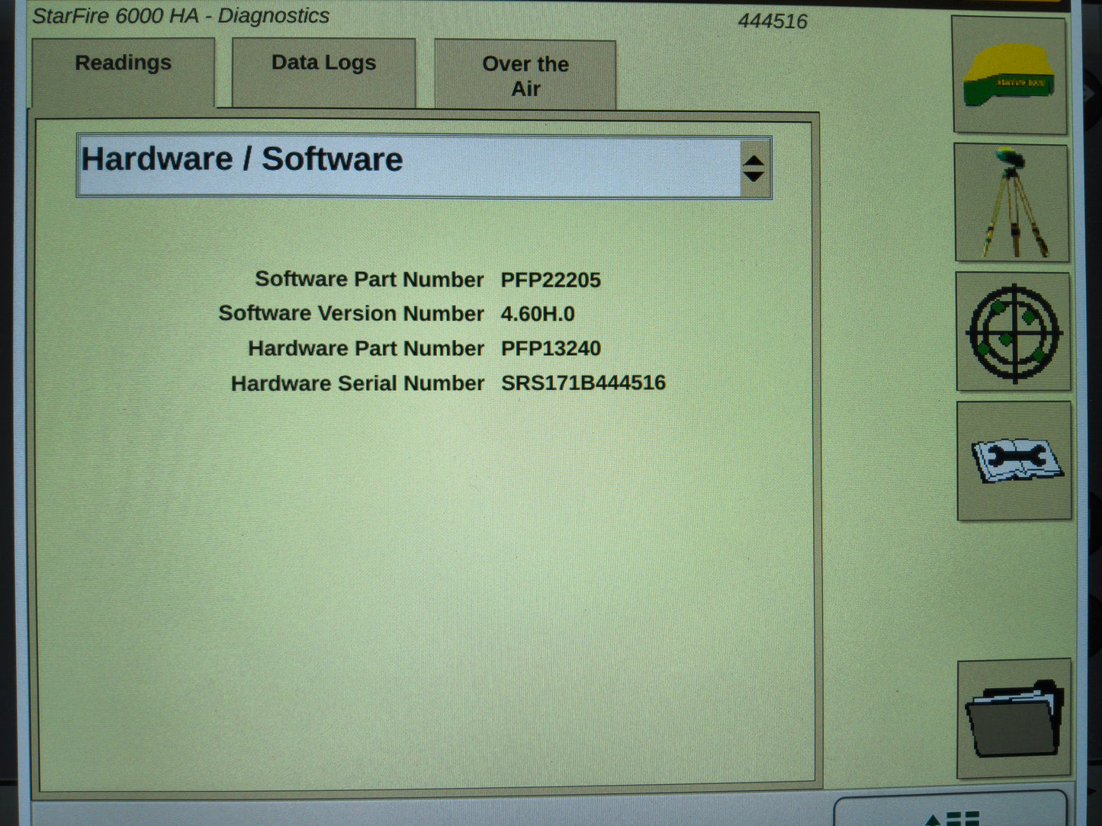The width and height of the screenshot is (1102, 826).
Task: Select the hardware part number PFP13240
Action: (x=551, y=349)
